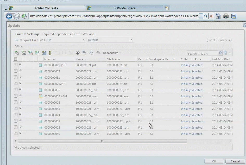Screen dimensions: 246x165
Task: Save using the floppy disk icon
Action: coord(234,16)
